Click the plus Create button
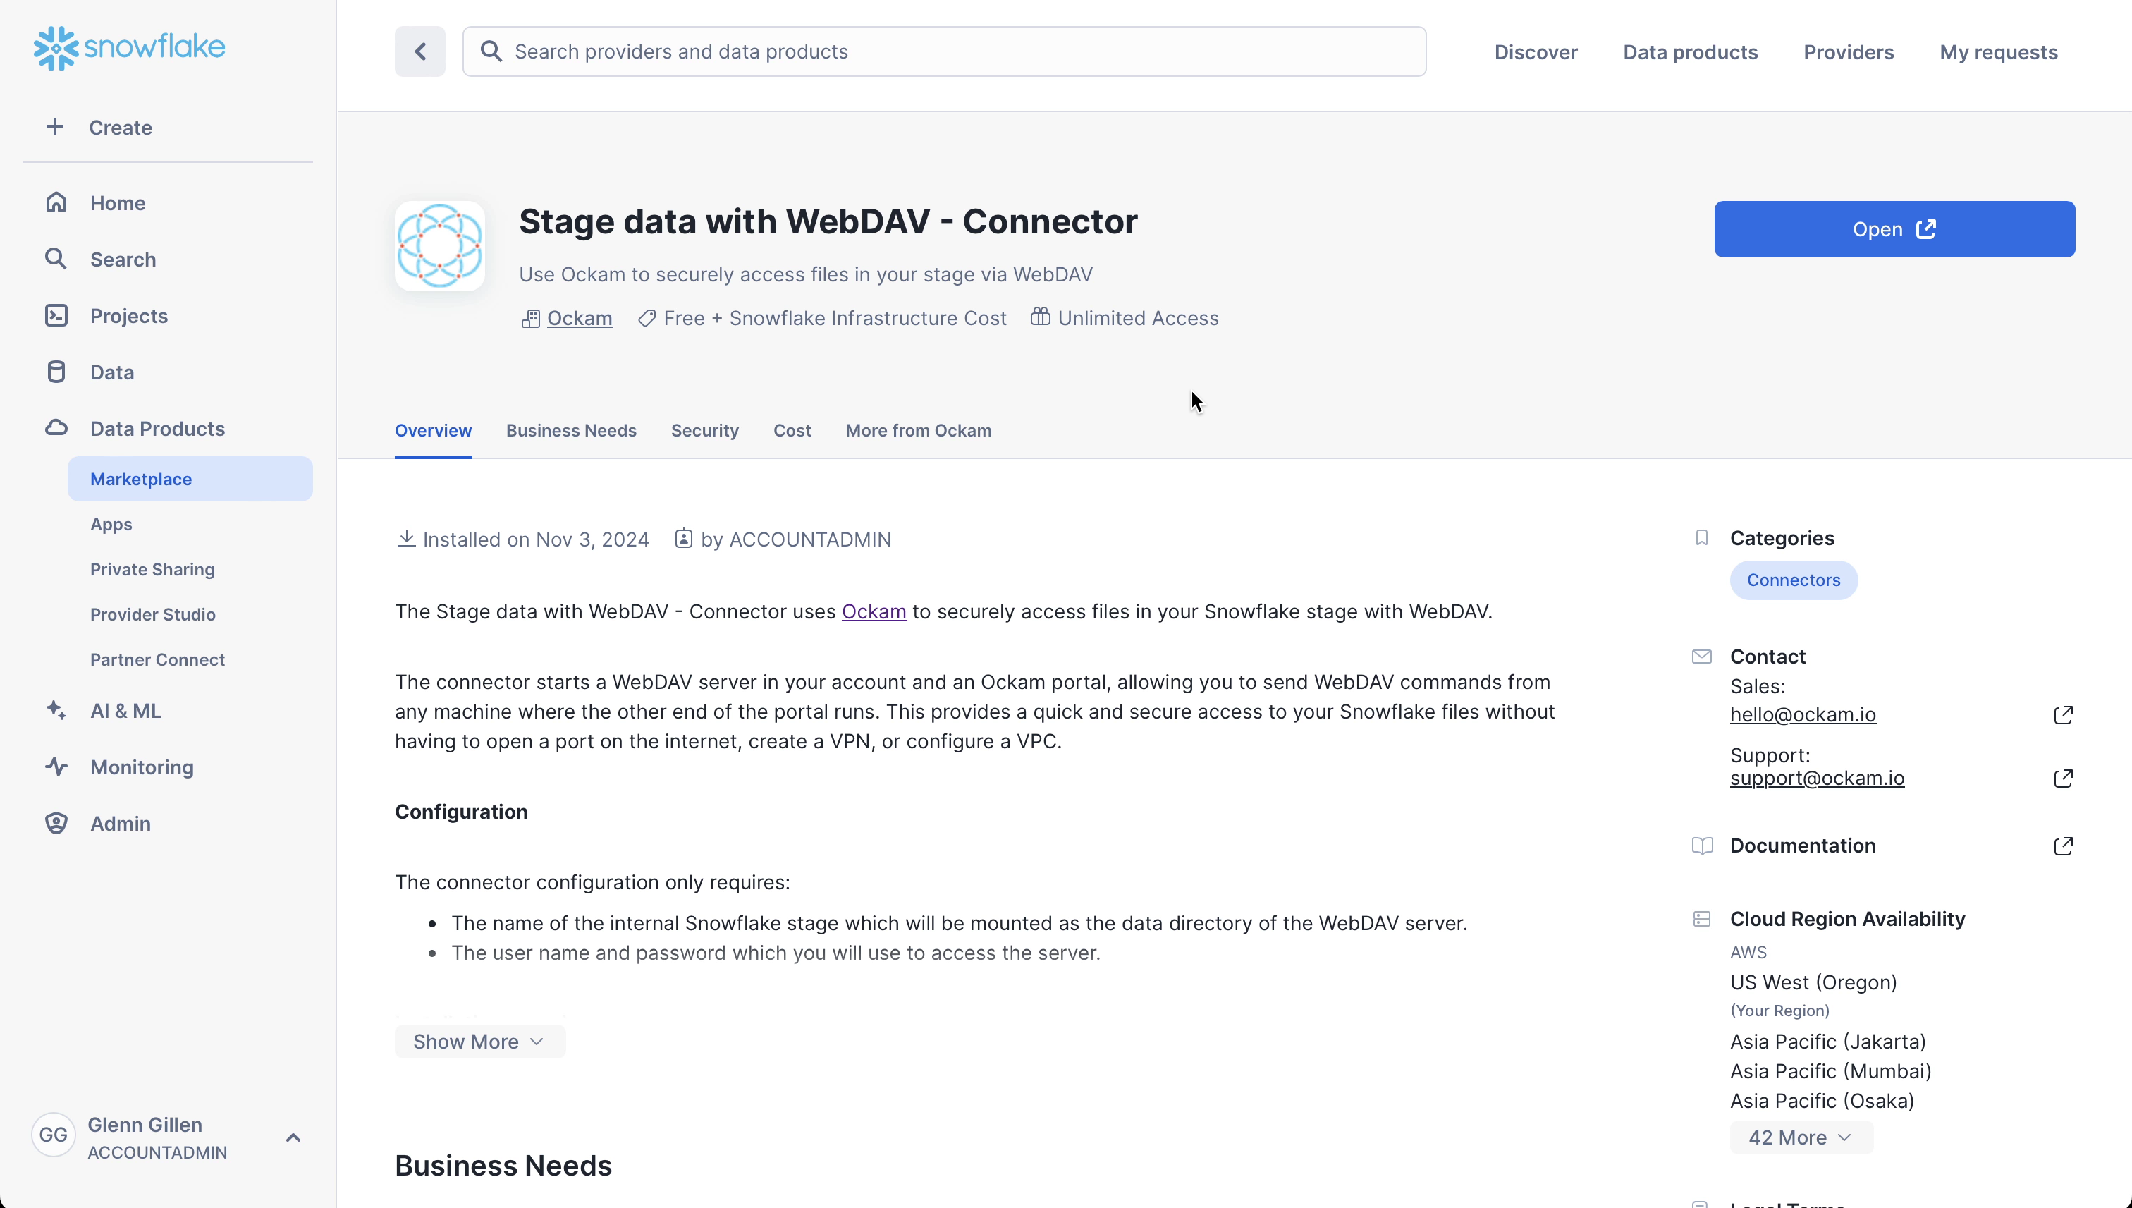The image size is (2132, 1208). click(99, 127)
